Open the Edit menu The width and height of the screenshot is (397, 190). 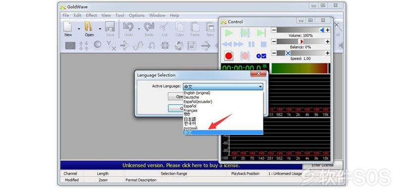click(x=77, y=15)
